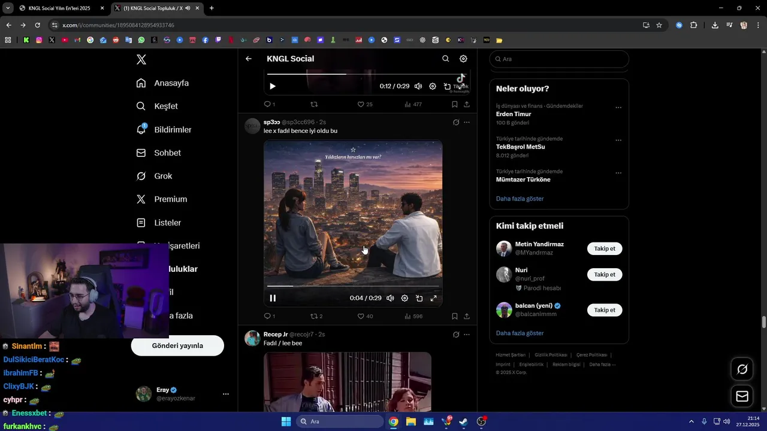Bookmark the post with 477 views
This screenshot has height=431, width=767.
(x=455, y=104)
